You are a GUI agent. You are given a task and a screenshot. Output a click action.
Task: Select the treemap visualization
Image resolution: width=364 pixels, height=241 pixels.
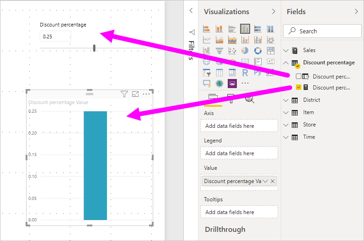point(270,51)
